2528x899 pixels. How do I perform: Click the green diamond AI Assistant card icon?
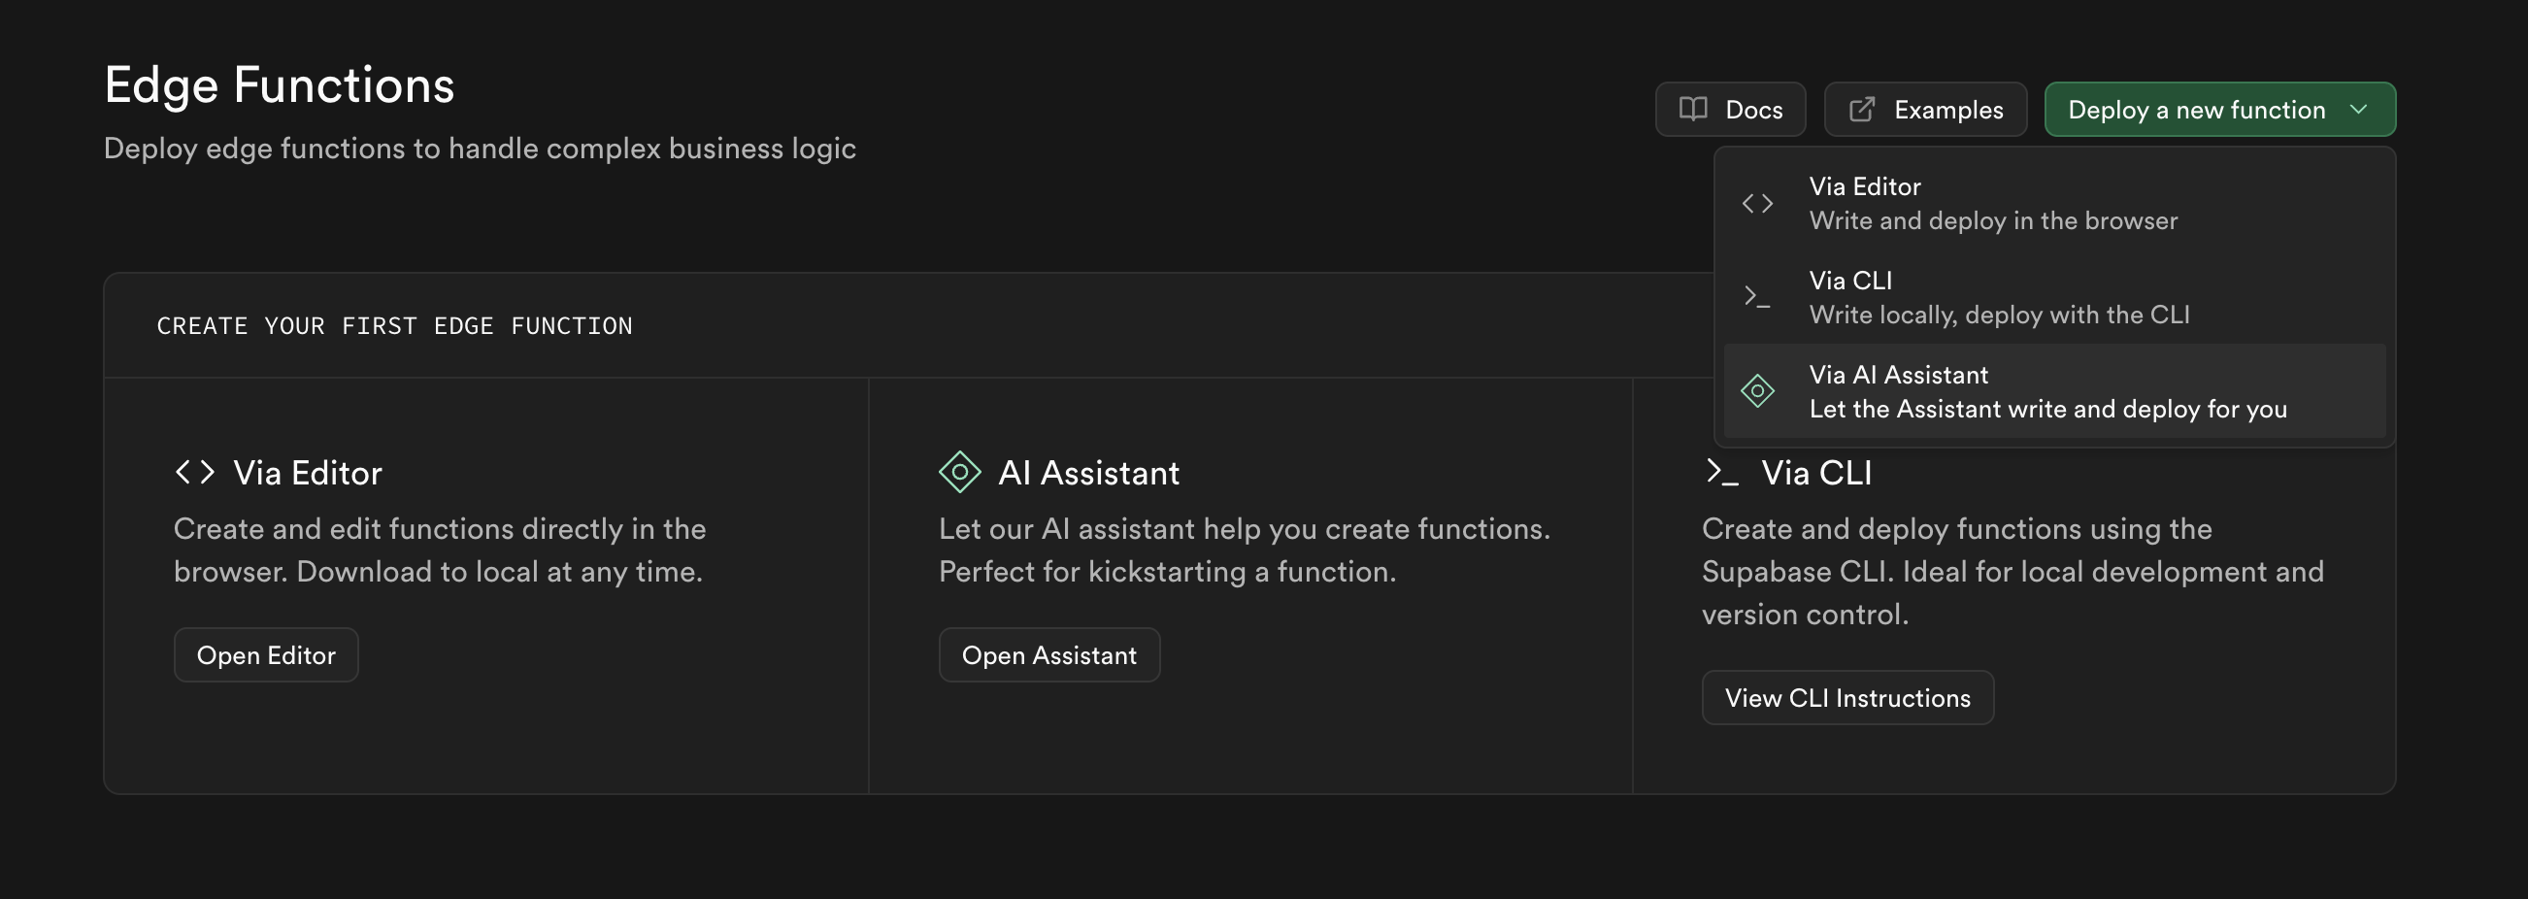pyautogui.click(x=959, y=472)
